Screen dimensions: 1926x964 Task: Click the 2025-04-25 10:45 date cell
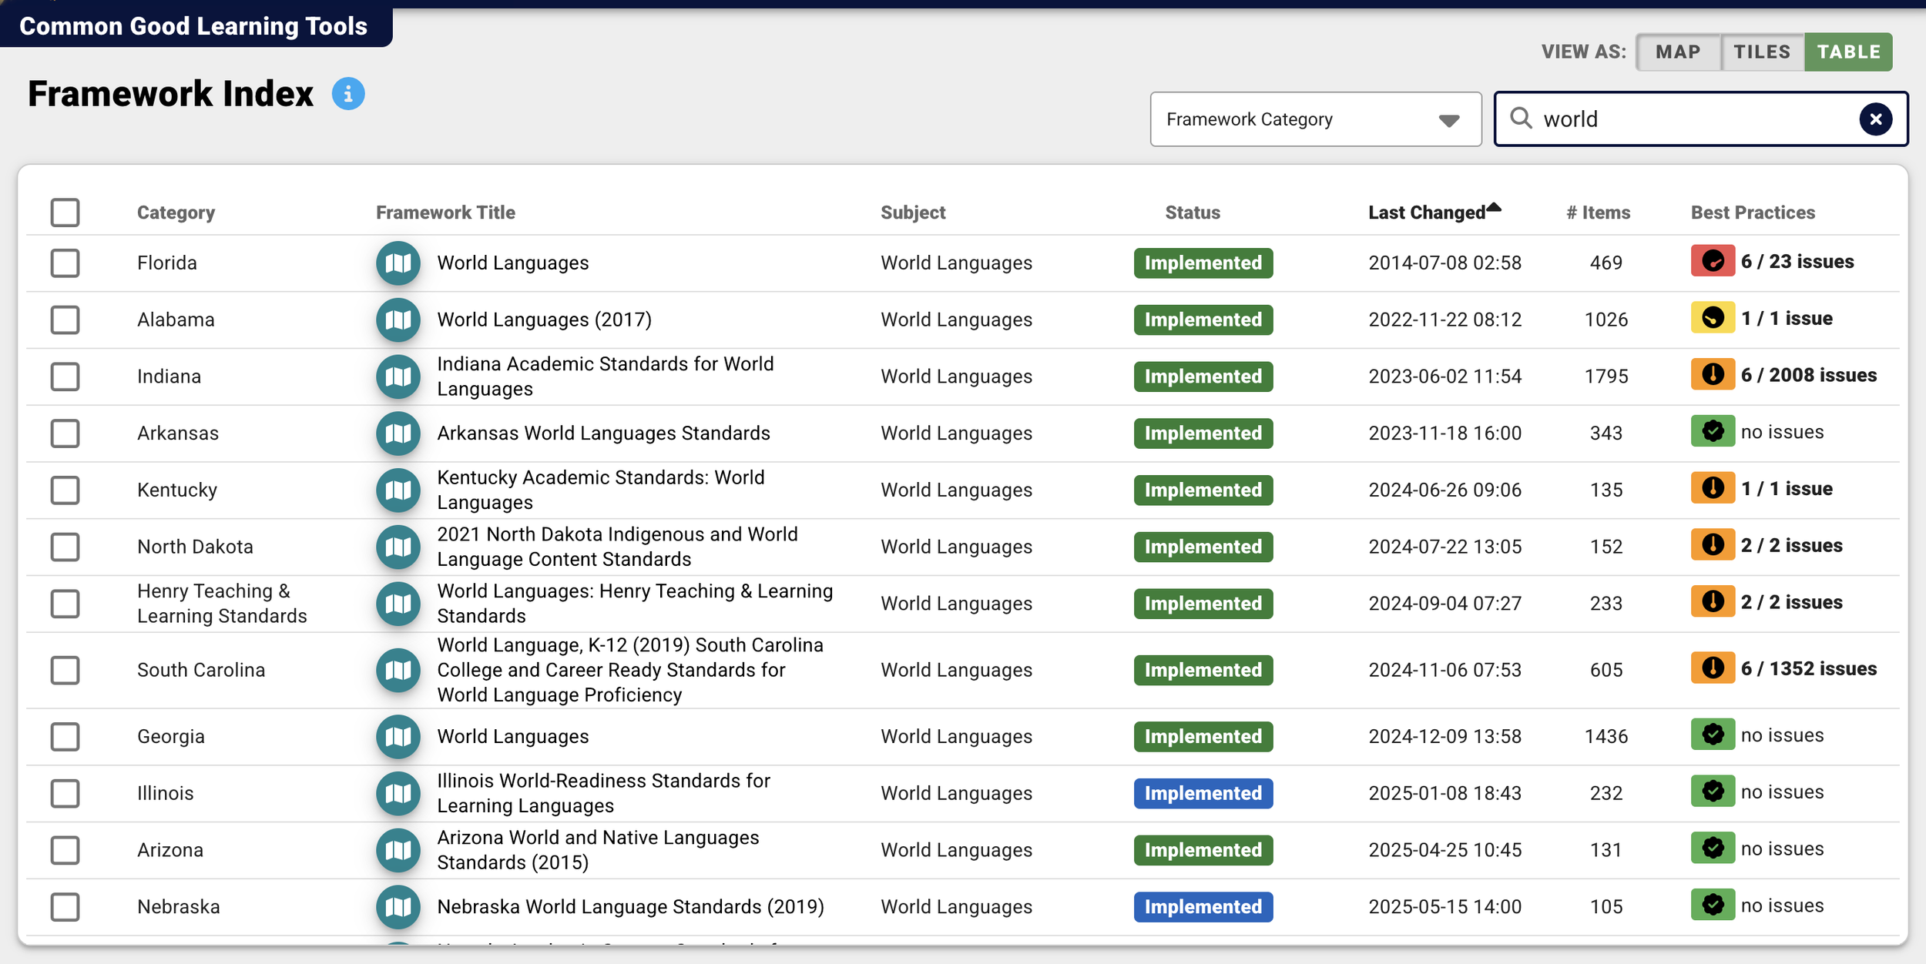click(1444, 850)
